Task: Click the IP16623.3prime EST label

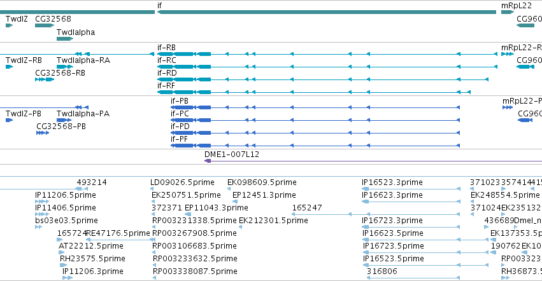Action: [x=392, y=195]
